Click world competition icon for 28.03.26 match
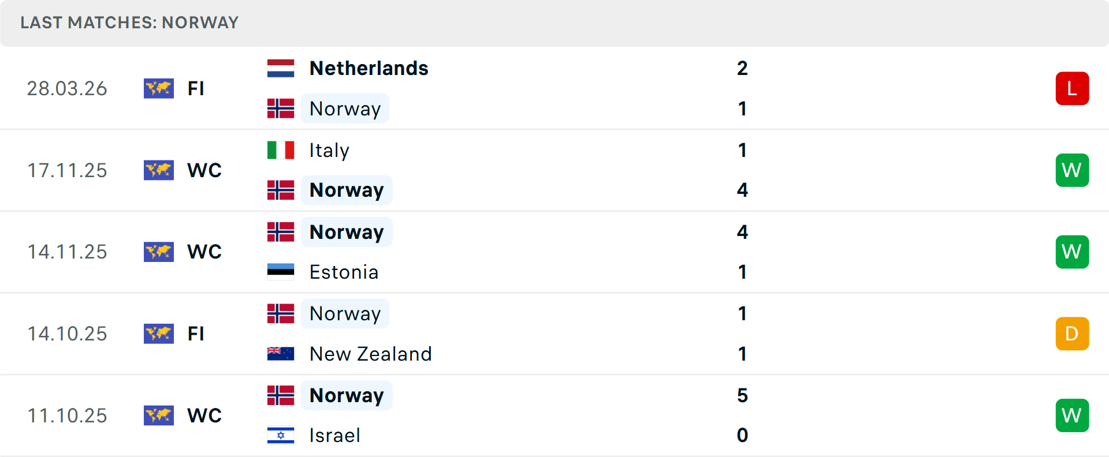The image size is (1109, 457). (159, 88)
